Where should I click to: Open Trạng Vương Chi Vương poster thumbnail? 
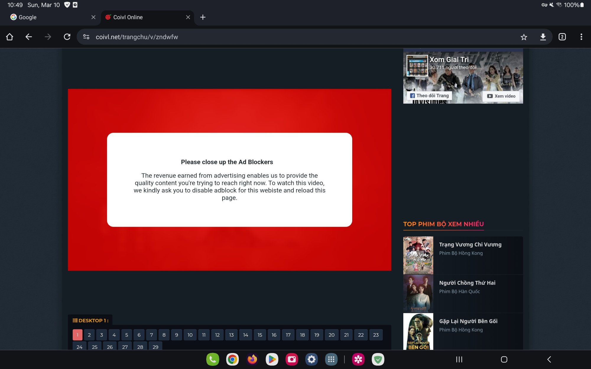(418, 255)
